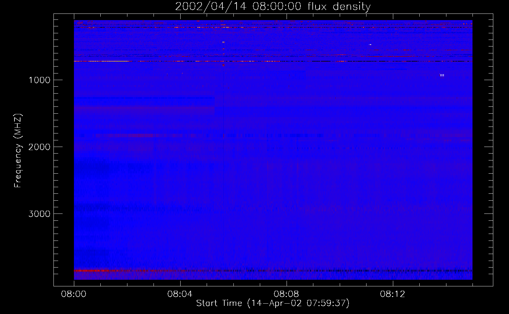Click the 08:08 time tick label
The height and width of the screenshot is (314, 509).
click(x=286, y=294)
